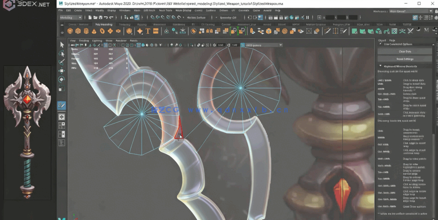
Task: Click the UV planar green shelf icon
Action: pos(354,31)
